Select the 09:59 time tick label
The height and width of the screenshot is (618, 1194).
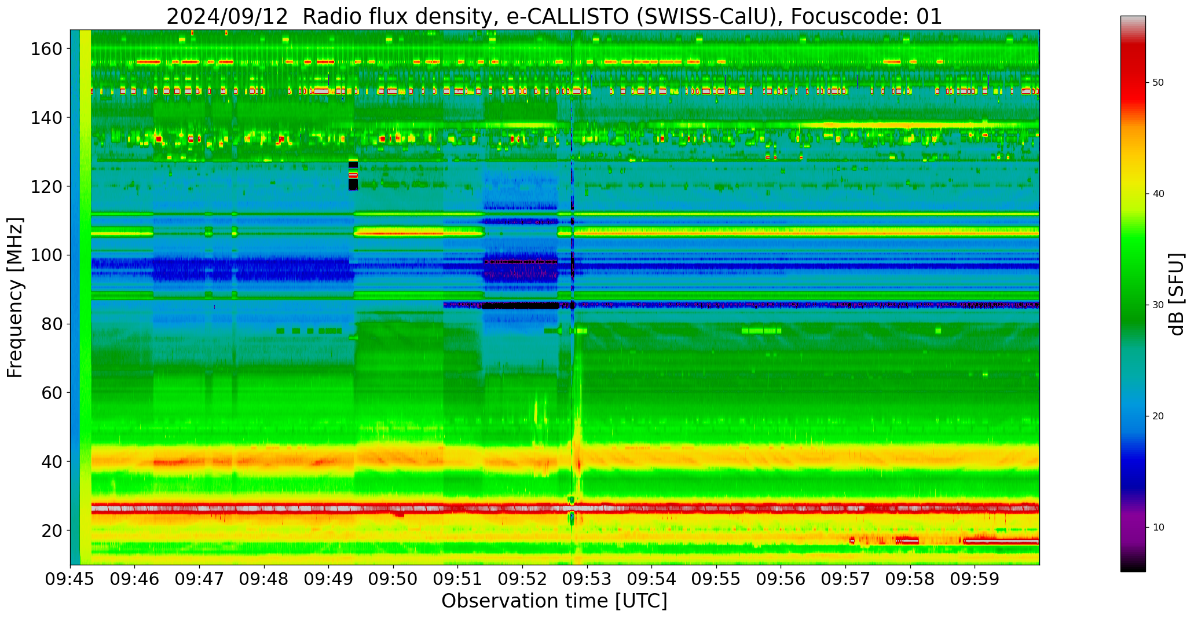coord(975,580)
